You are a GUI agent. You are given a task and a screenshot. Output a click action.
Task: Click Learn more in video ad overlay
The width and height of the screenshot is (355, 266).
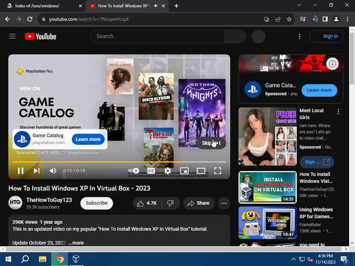(88, 139)
